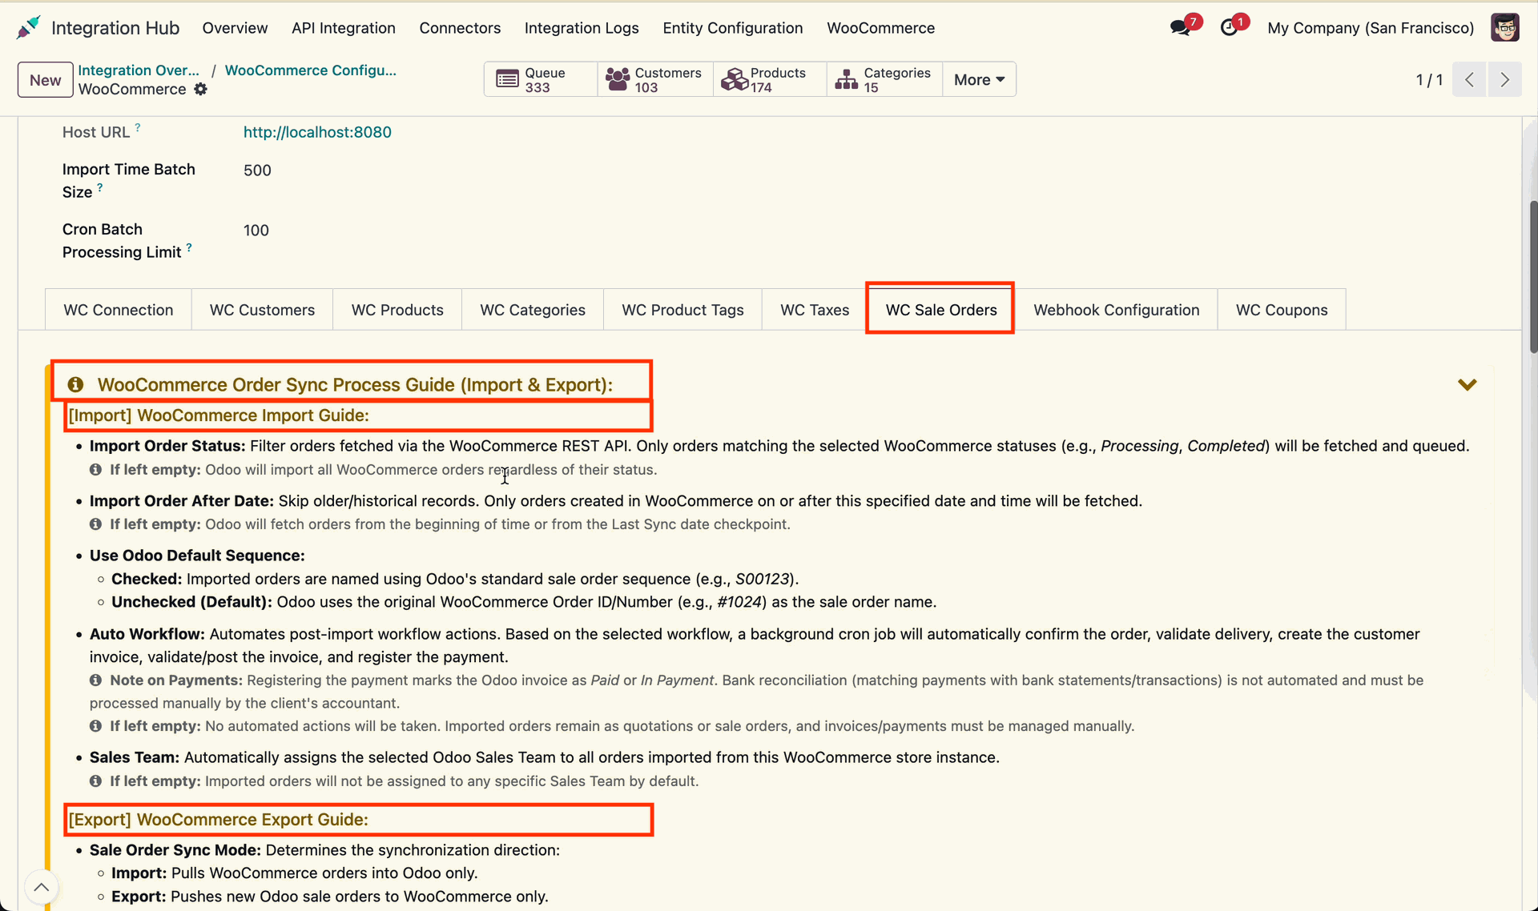Click the 'Sale Order Sync Mode:' bullet label
This screenshot has height=911, width=1538.
point(175,850)
